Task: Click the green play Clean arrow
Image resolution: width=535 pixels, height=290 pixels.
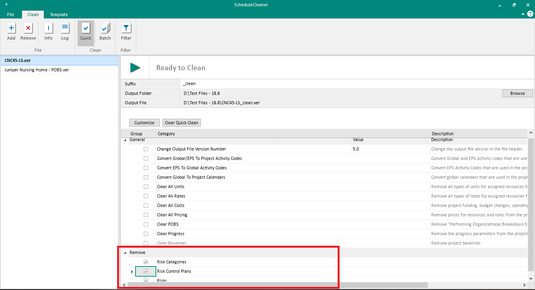Action: [136, 67]
